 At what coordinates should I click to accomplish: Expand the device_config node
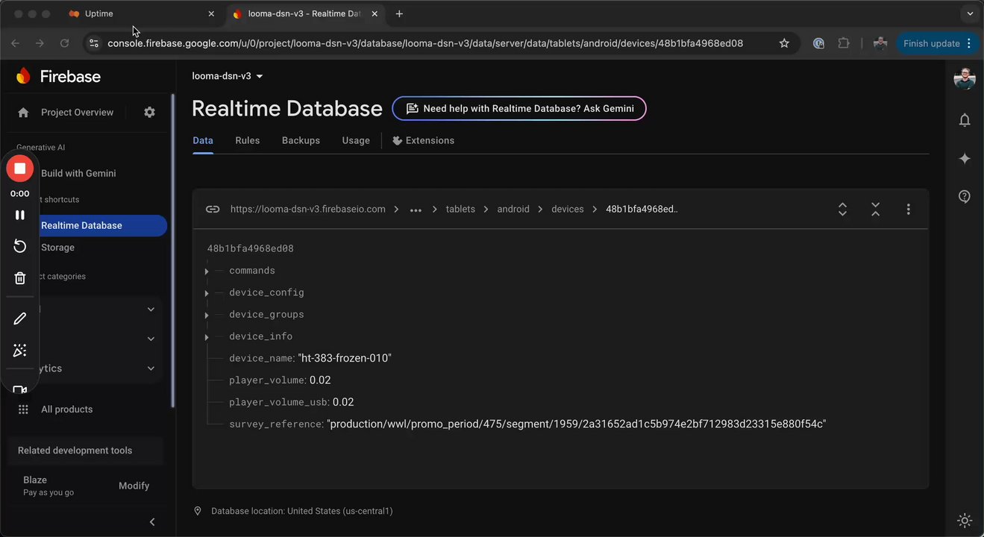point(207,293)
